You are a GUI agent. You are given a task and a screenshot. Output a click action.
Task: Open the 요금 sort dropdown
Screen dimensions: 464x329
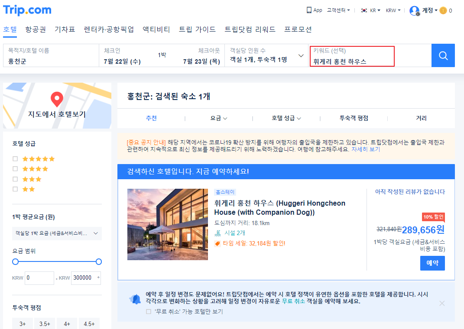point(219,118)
